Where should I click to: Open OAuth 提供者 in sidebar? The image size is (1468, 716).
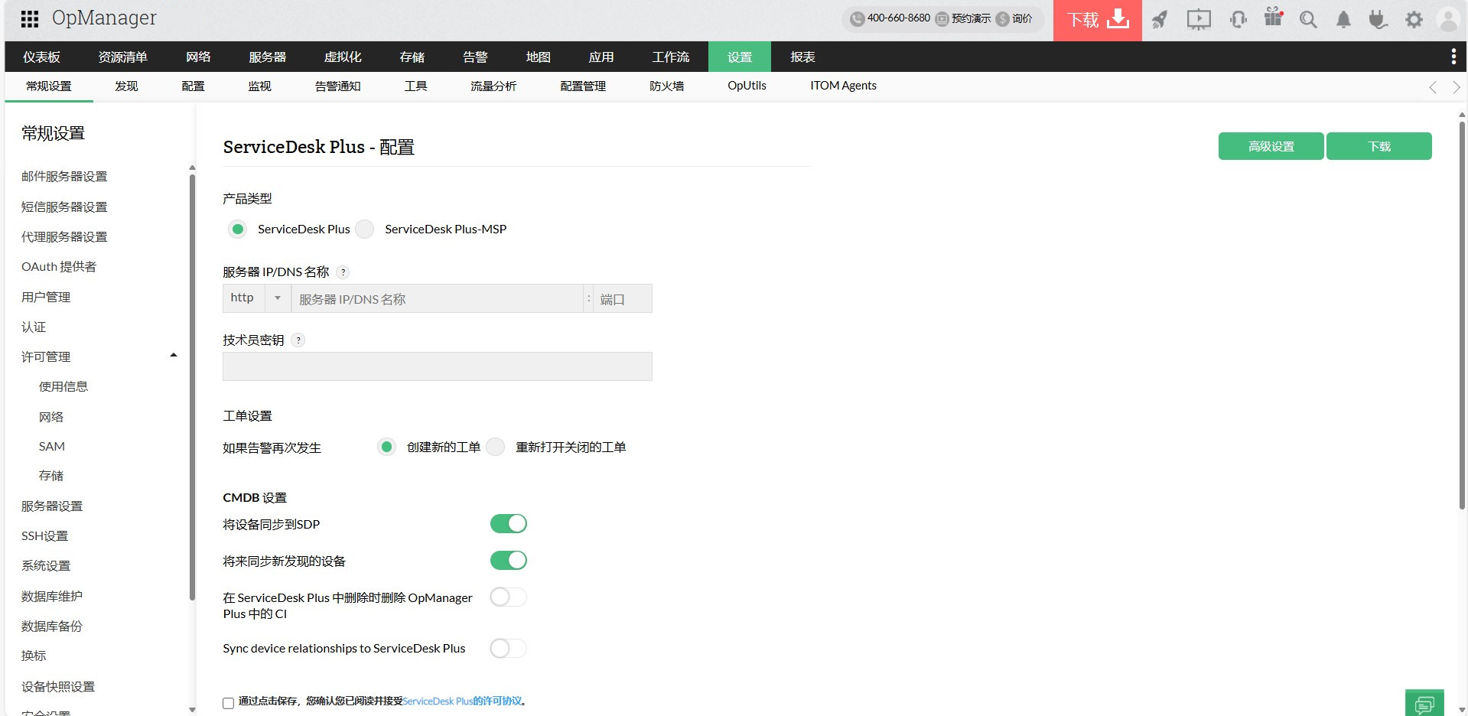[59, 267]
